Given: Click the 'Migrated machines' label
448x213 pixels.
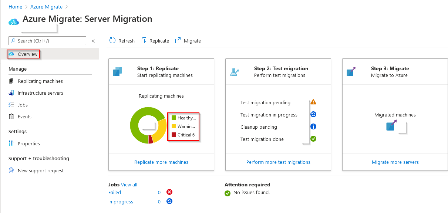Looking at the screenshot, I should (x=395, y=115).
